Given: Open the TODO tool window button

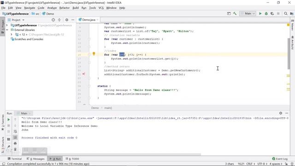Looking at the screenshot, I should click(72, 159).
